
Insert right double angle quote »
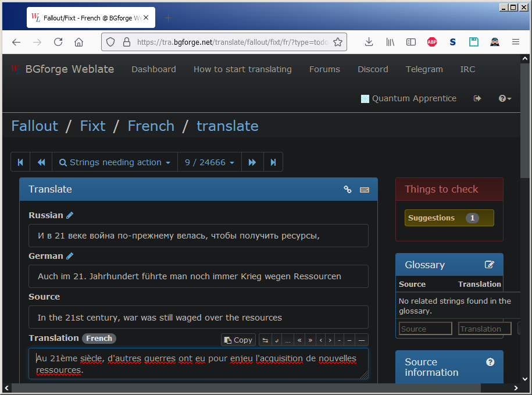coord(310,340)
